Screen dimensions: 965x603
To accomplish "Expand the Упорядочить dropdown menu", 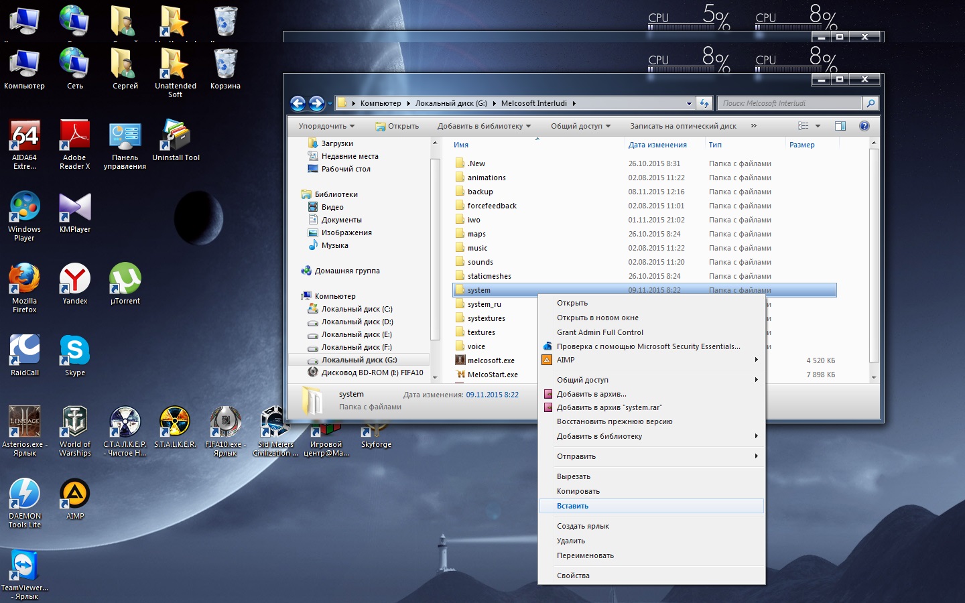I will point(326,126).
